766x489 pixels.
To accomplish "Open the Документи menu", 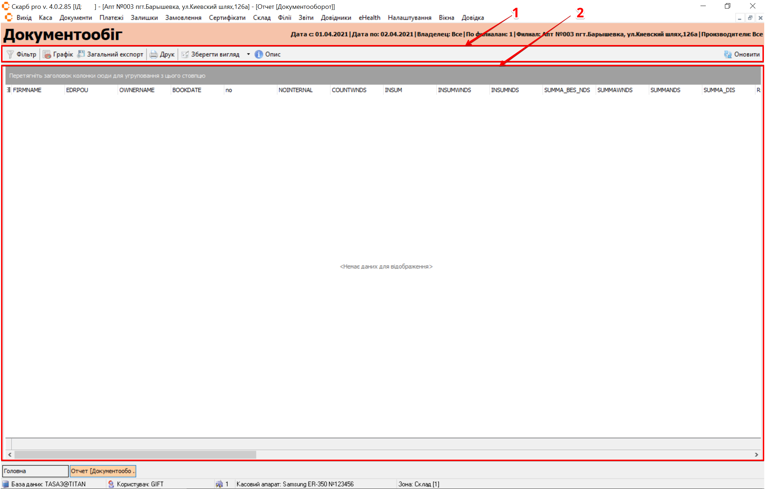I will [x=75, y=18].
